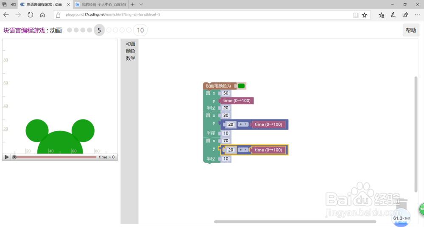The height and width of the screenshot is (227, 424).
Task: Open 块语言编程游戏 home link
Action: tap(24, 30)
